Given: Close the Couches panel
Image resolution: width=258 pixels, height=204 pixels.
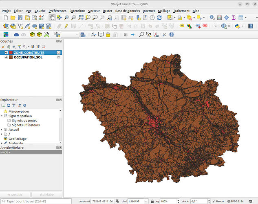Looking at the screenshot, I should coord(61,41).
